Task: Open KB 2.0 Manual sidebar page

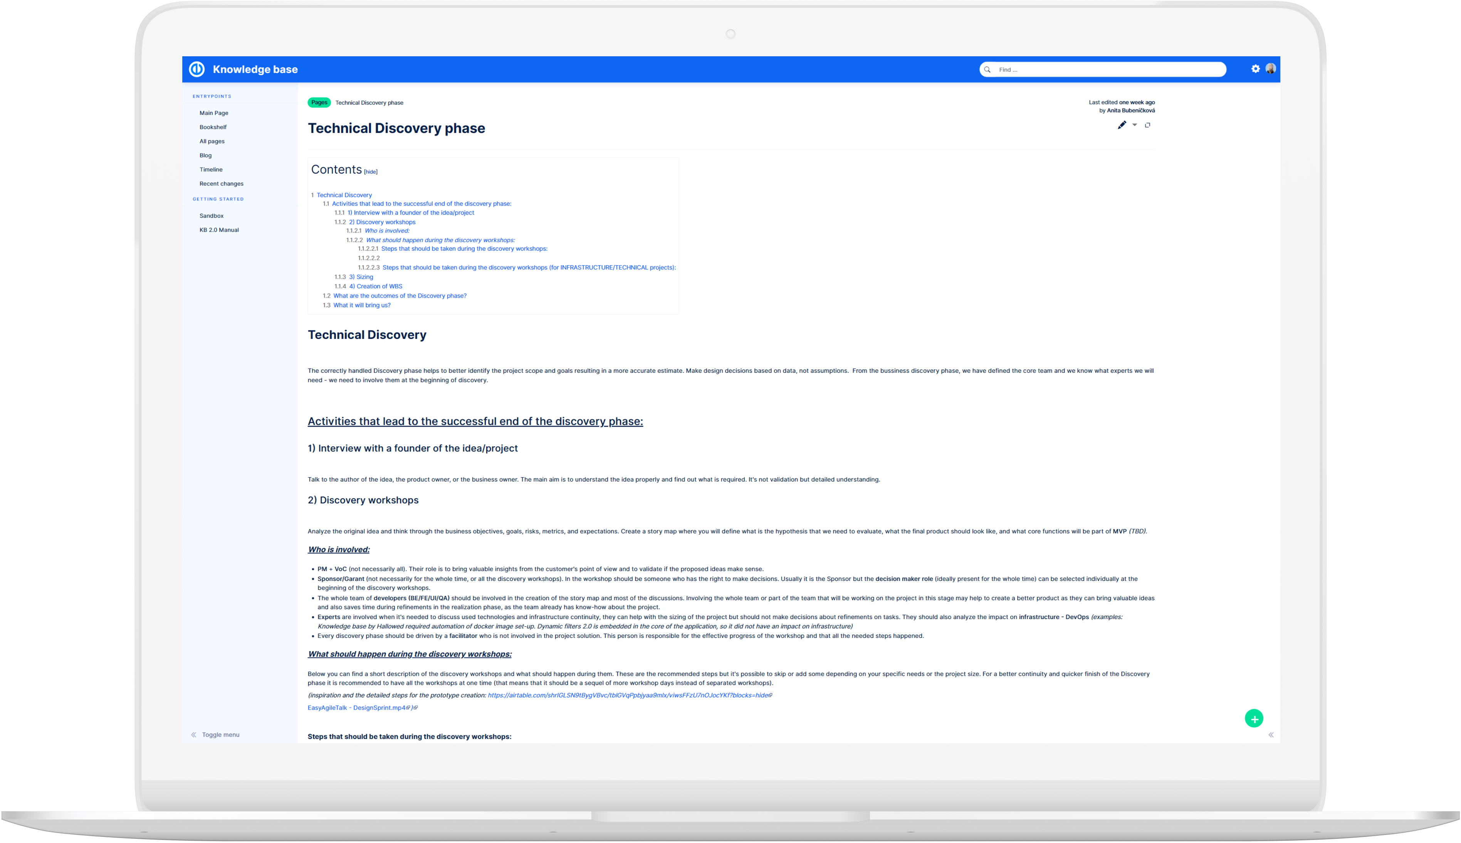Action: [x=219, y=230]
